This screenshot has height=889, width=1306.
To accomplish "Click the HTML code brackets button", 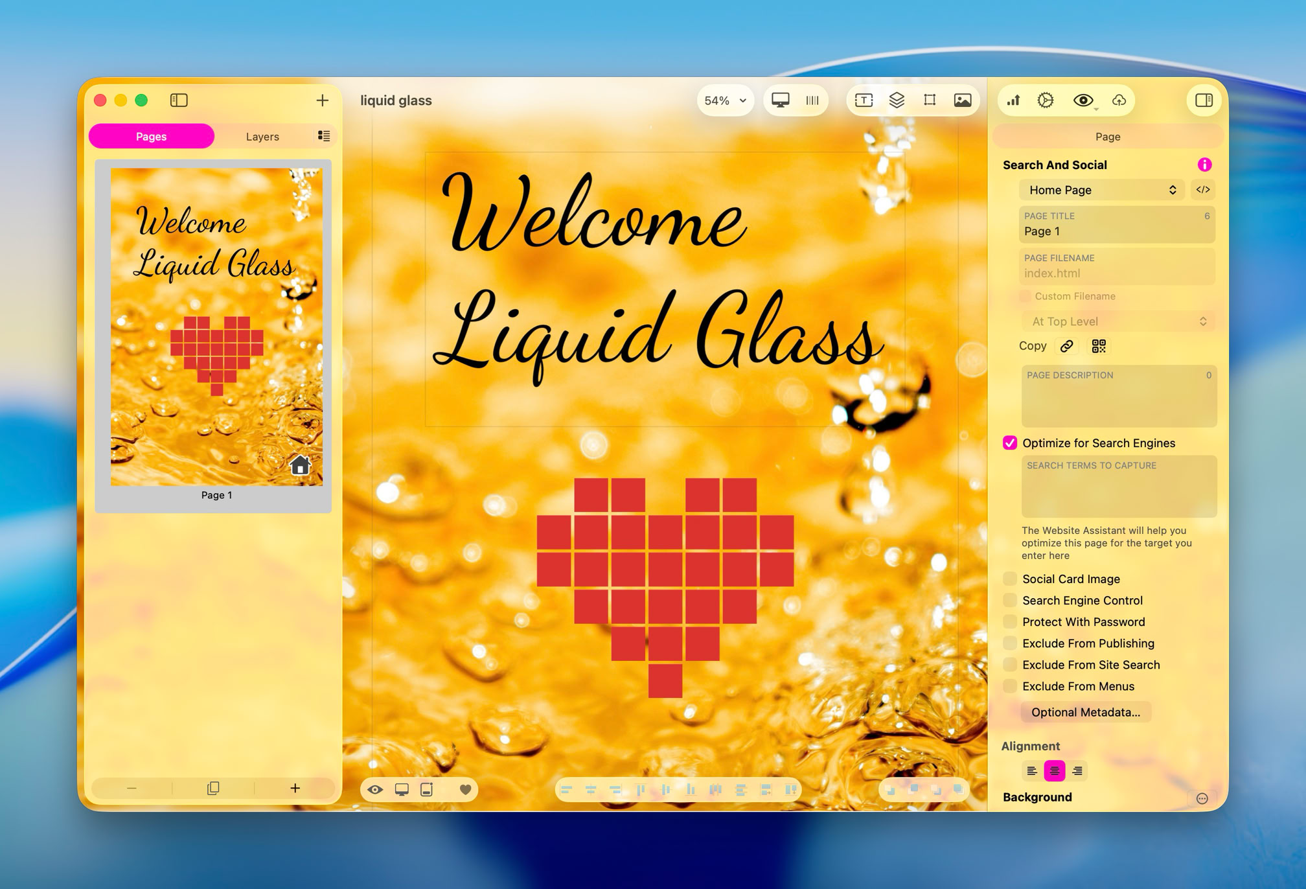I will (x=1203, y=190).
